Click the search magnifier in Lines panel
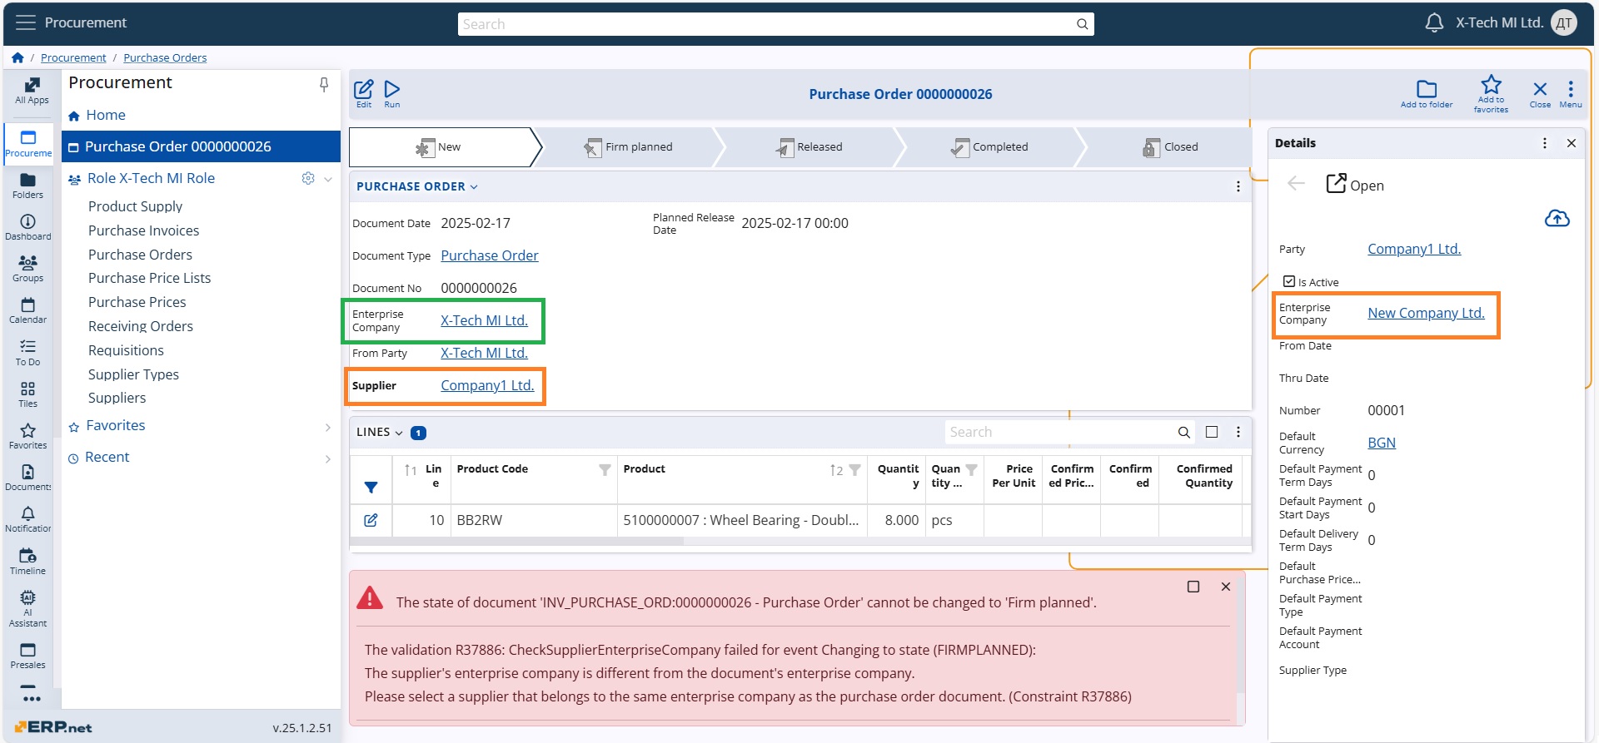The width and height of the screenshot is (1599, 743). point(1183,433)
